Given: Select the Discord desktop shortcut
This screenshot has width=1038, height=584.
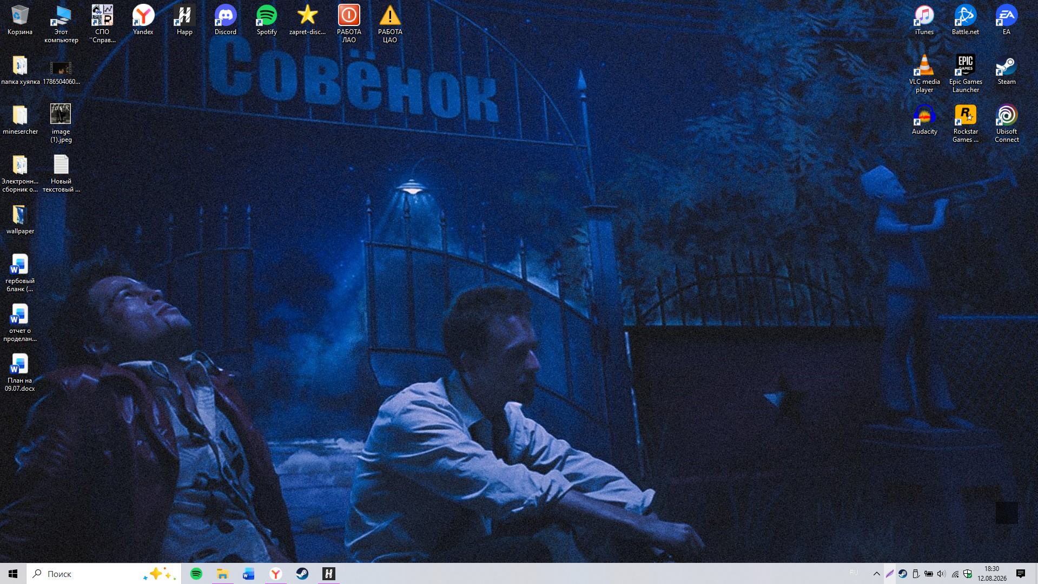Looking at the screenshot, I should pyautogui.click(x=226, y=21).
